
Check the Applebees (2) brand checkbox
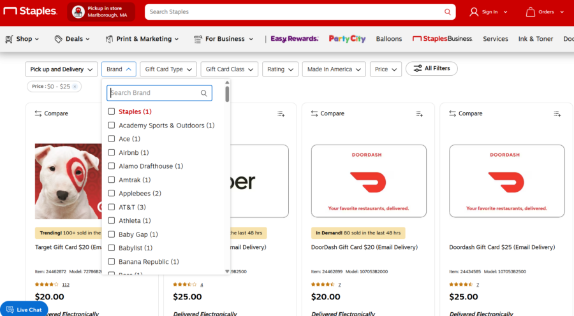(111, 193)
